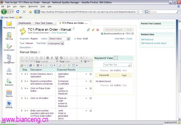
Task: Click the PDF export icon in header
Action: pos(98,30)
